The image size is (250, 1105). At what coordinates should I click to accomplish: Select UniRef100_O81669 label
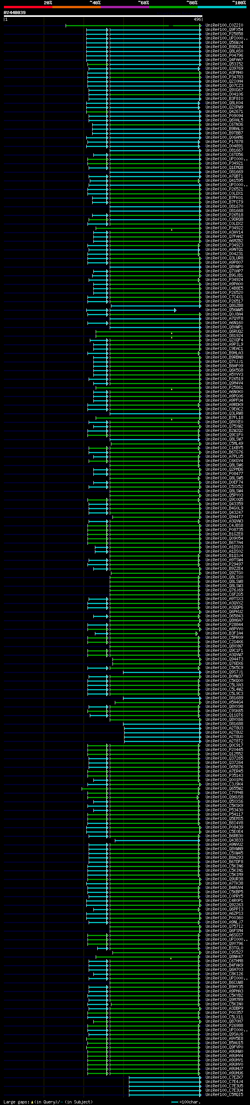[224, 172]
